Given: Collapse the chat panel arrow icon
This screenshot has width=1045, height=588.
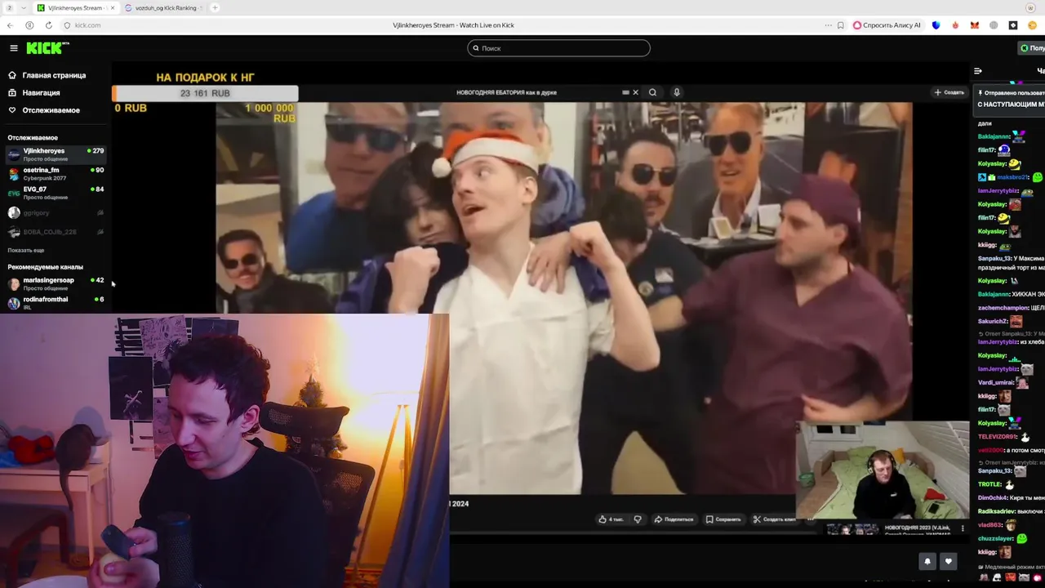Looking at the screenshot, I should pyautogui.click(x=978, y=71).
